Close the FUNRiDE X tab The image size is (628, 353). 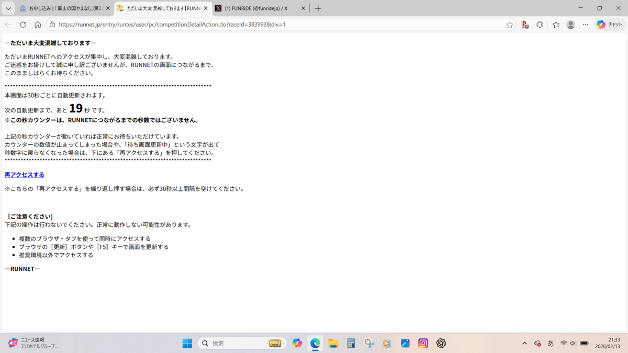(303, 8)
